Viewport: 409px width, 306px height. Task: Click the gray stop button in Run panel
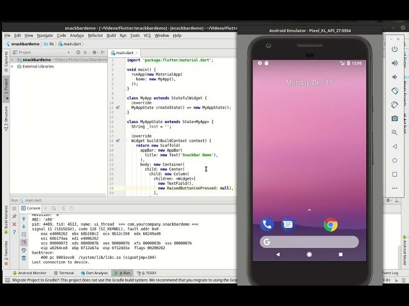click(14, 208)
